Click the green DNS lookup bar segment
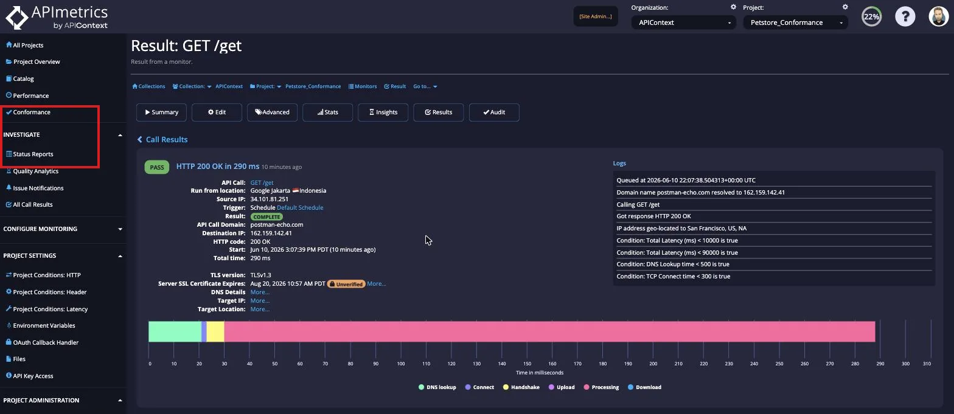 coord(175,331)
